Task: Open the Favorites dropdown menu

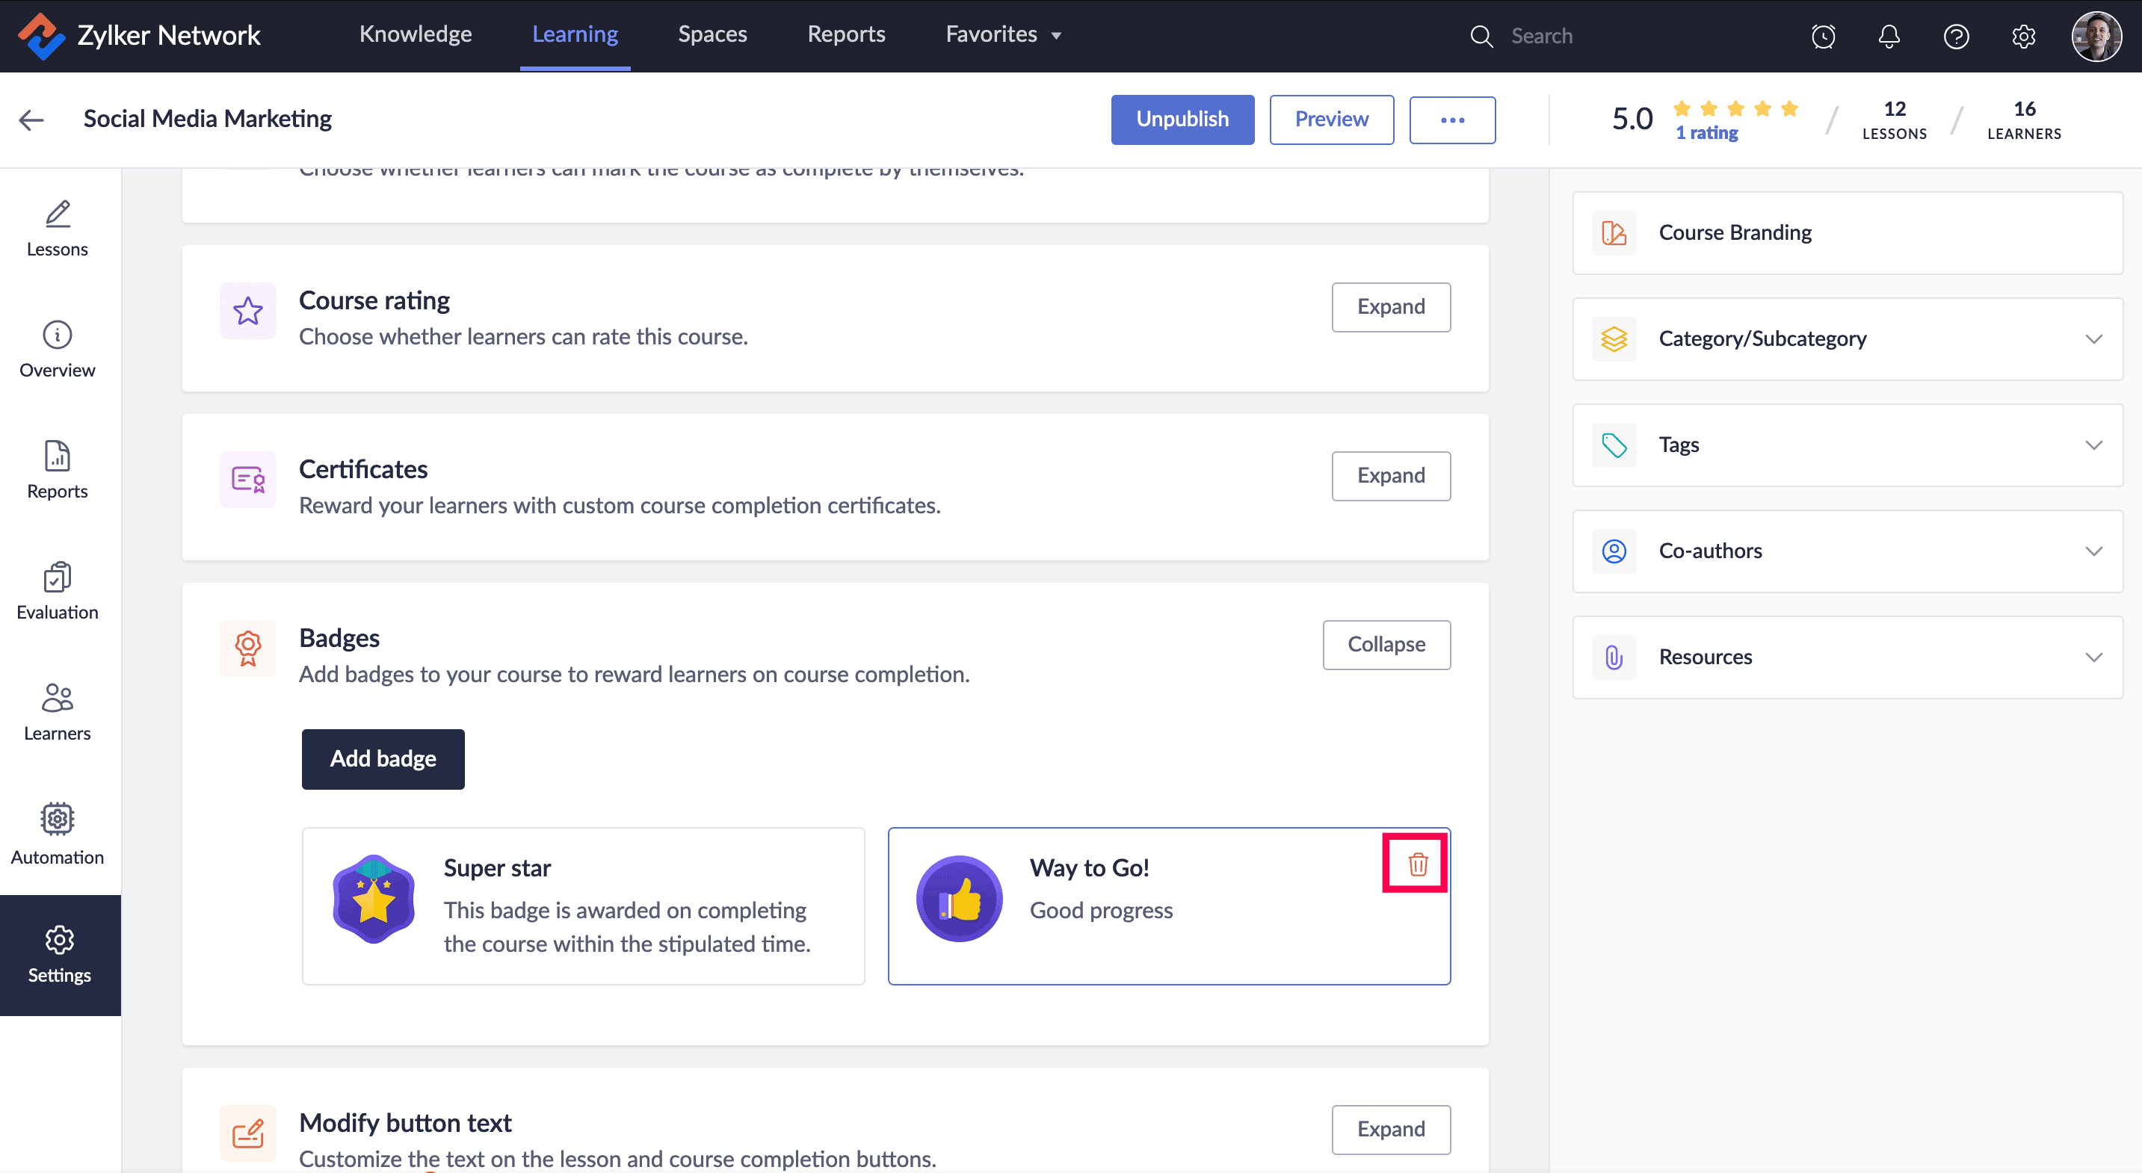Action: pos(1003,34)
